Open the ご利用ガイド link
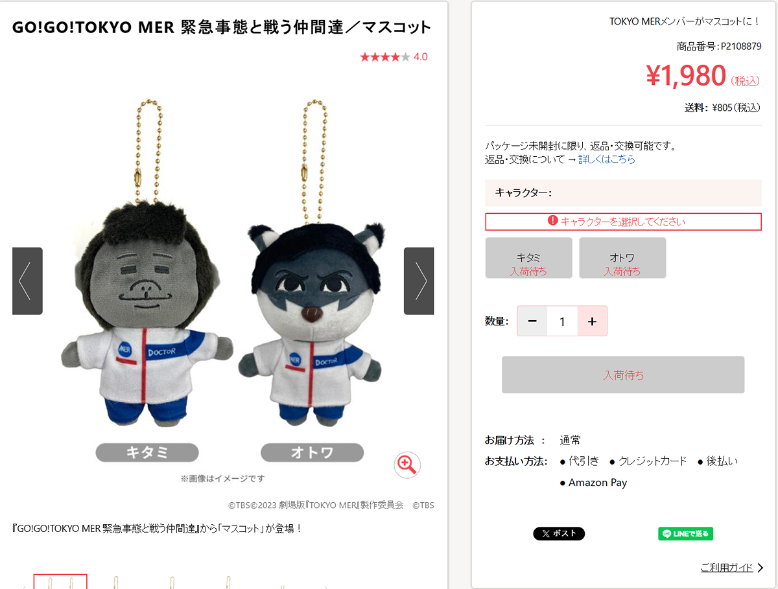 727,568
